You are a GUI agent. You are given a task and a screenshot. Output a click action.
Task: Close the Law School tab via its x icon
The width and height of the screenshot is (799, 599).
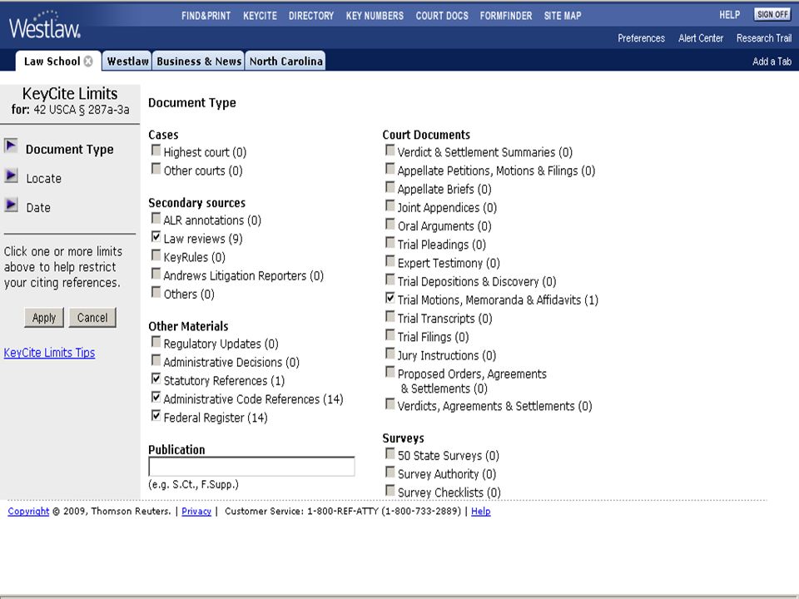tap(89, 61)
